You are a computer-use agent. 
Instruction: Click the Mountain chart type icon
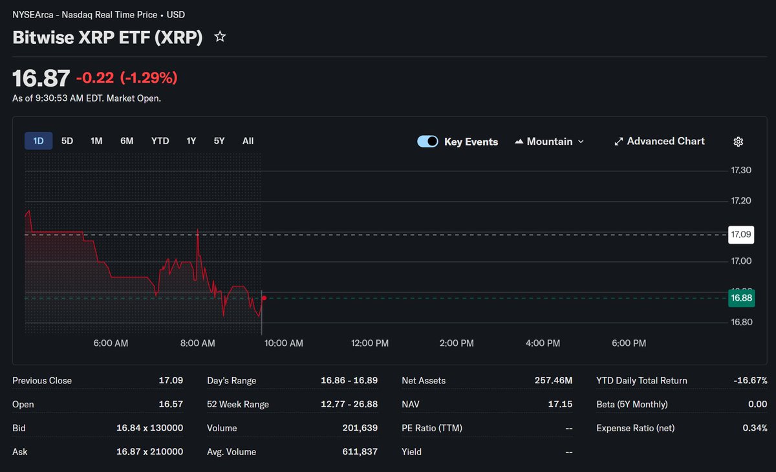click(519, 142)
